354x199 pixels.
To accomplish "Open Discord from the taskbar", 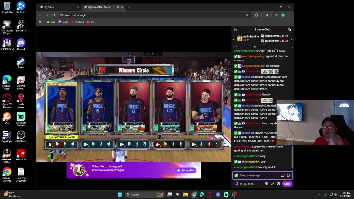I will pyautogui.click(x=218, y=195).
